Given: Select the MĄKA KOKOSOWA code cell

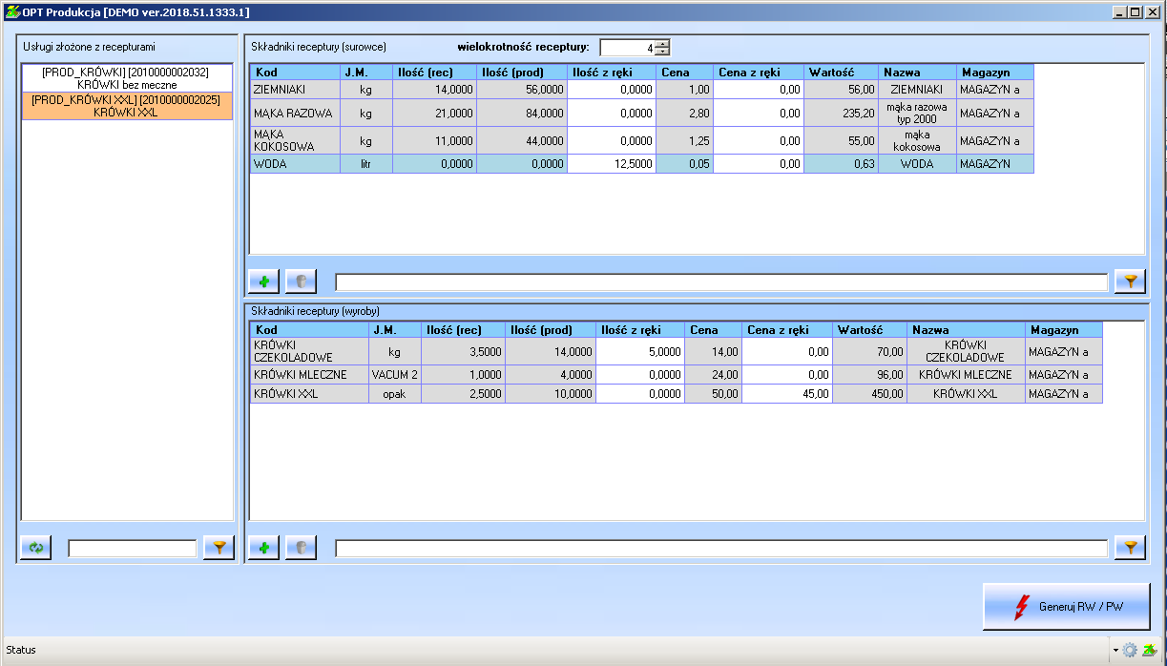Looking at the screenshot, I should click(x=295, y=140).
